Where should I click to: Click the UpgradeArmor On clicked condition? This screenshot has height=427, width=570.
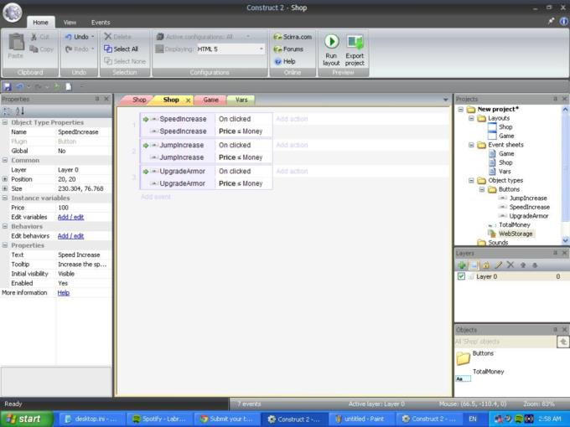[235, 171]
